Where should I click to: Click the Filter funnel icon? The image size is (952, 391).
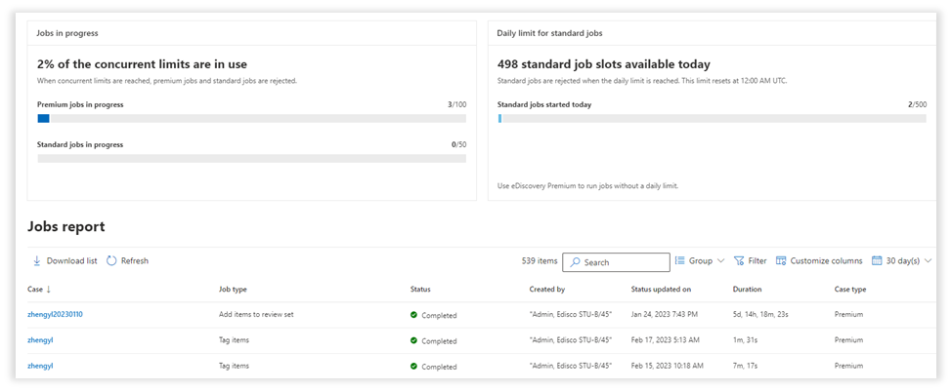click(x=739, y=261)
